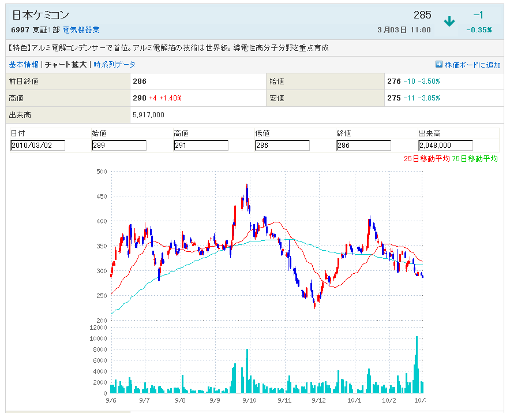This screenshot has height=413, width=510.
Task: Click the 前日終値 value 286
Action: [140, 81]
